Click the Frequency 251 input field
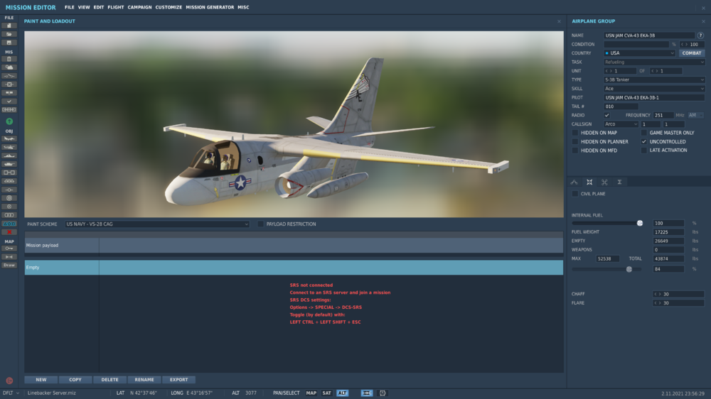711x399 pixels. click(x=663, y=115)
